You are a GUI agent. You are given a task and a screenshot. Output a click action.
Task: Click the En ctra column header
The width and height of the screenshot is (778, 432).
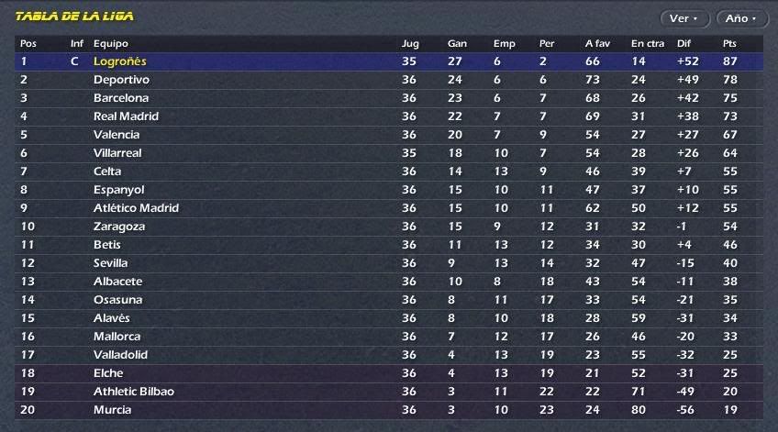click(648, 44)
